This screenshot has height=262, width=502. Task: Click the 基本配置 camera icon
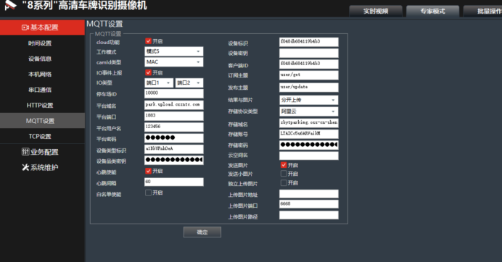click(25, 28)
